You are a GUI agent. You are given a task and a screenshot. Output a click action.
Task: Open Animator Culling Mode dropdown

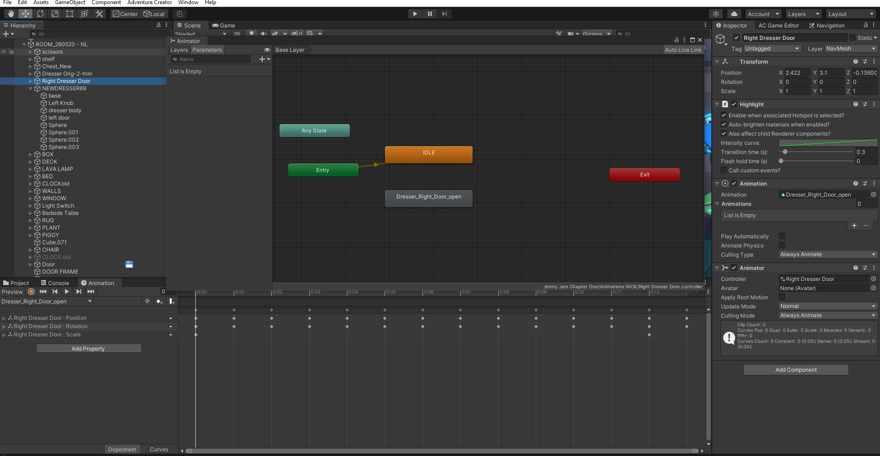pos(828,315)
